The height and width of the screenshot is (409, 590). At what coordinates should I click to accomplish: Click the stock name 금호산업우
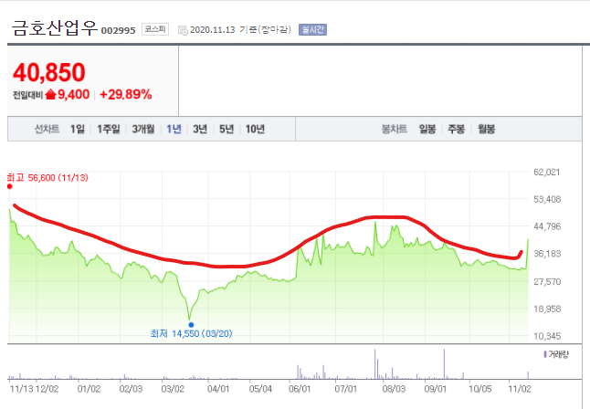[55, 28]
